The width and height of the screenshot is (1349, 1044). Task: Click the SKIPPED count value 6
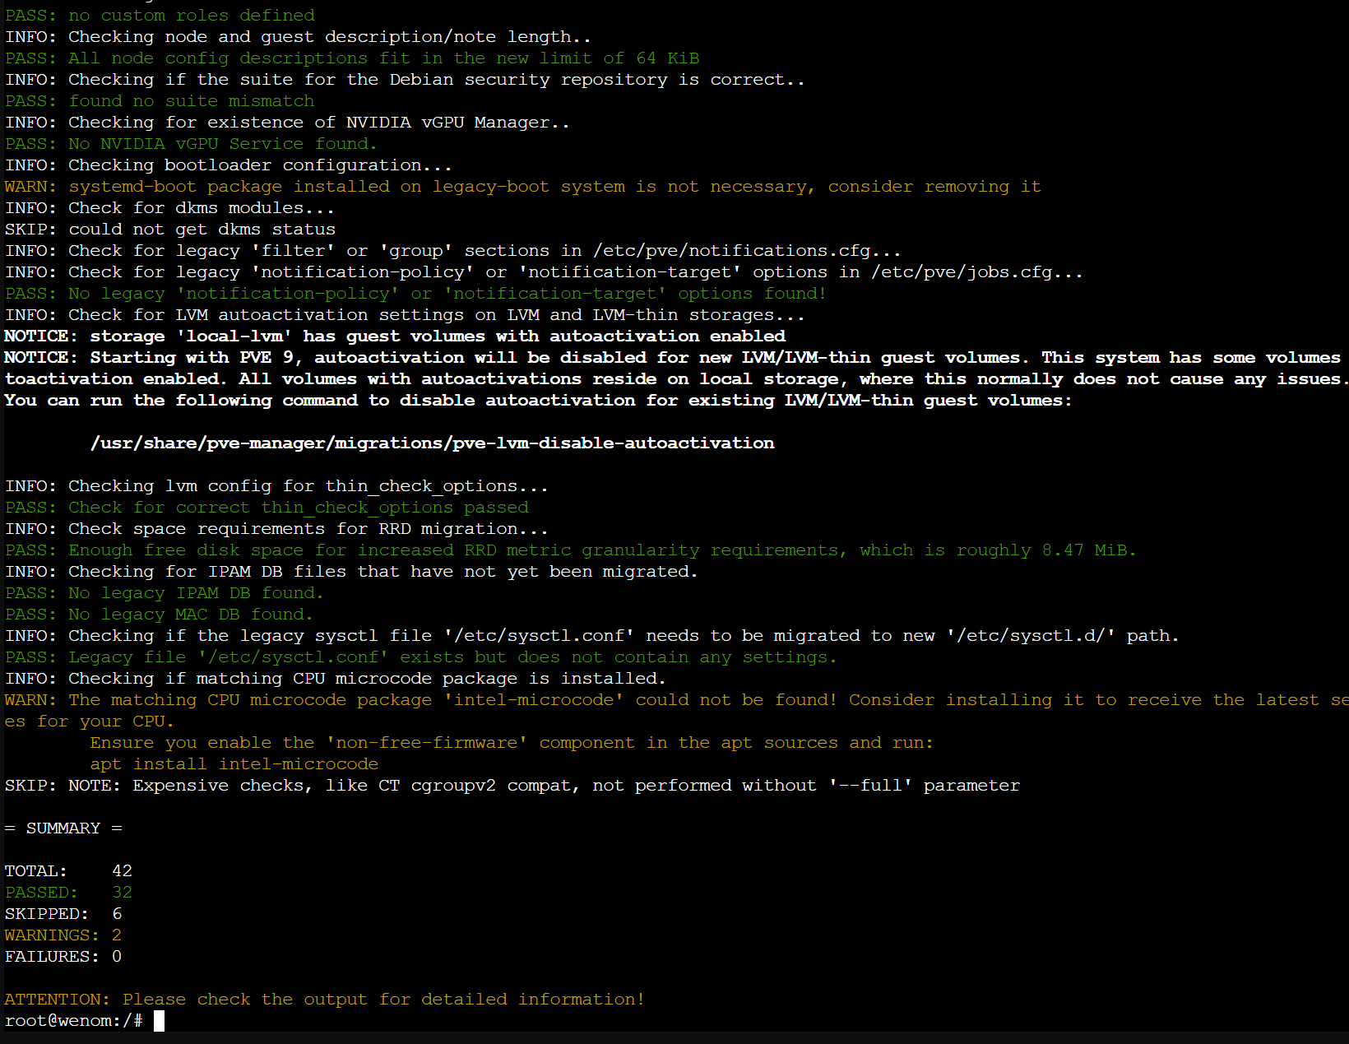coord(117,914)
